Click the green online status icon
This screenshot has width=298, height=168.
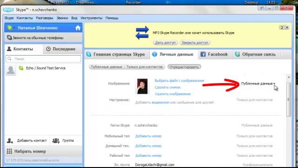9,28
